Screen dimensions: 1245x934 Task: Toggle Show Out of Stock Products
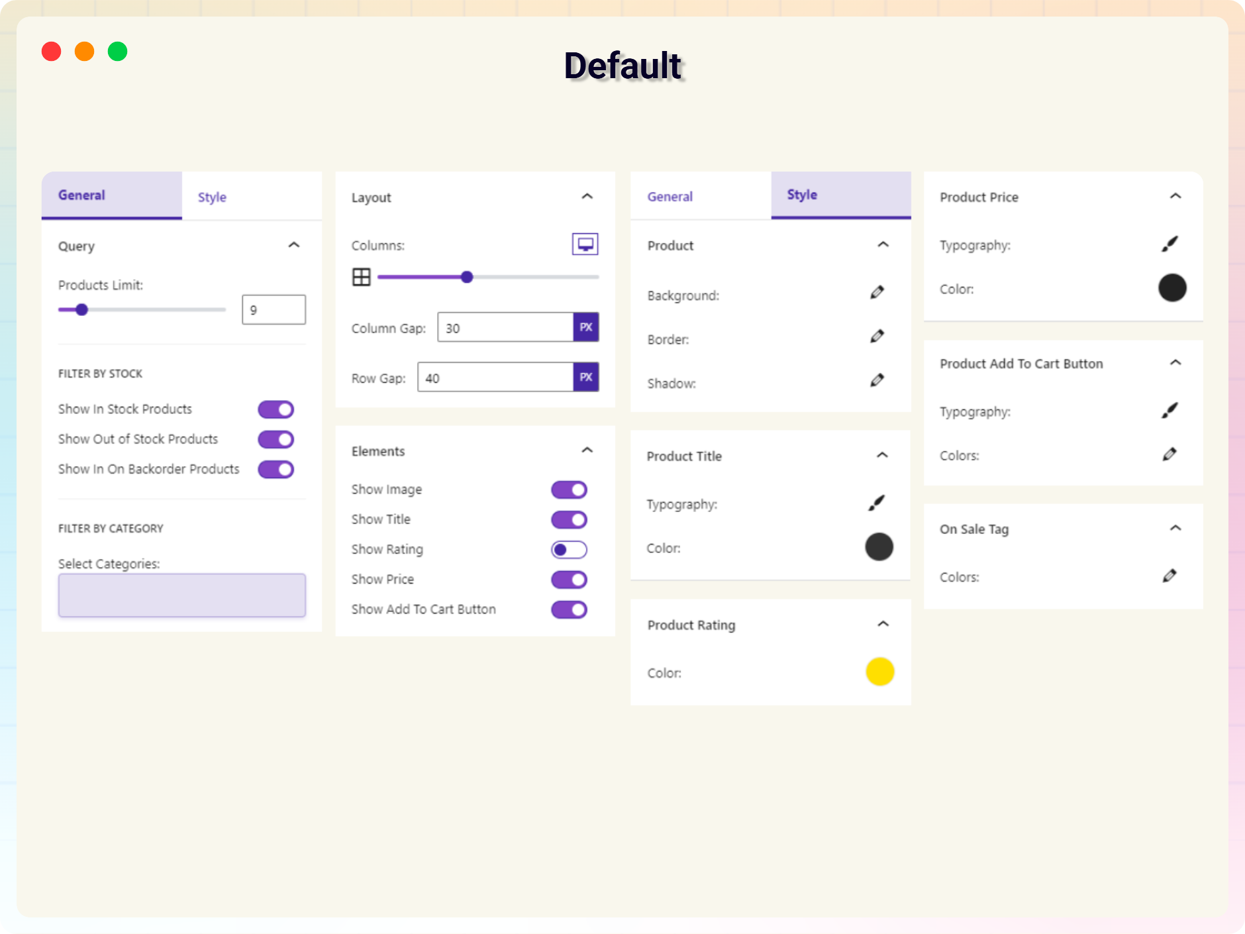[276, 439]
